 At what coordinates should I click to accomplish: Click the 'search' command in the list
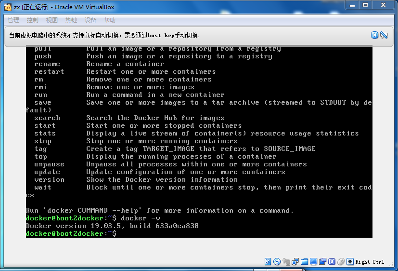pyautogui.click(x=47, y=118)
